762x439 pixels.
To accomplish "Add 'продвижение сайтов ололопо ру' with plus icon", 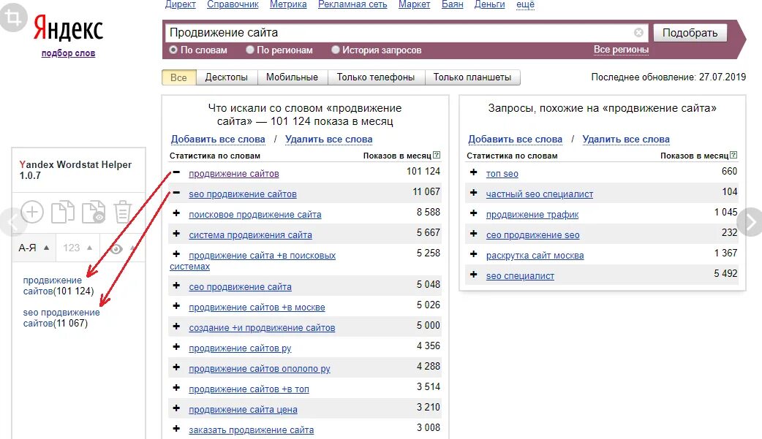I will click(176, 367).
